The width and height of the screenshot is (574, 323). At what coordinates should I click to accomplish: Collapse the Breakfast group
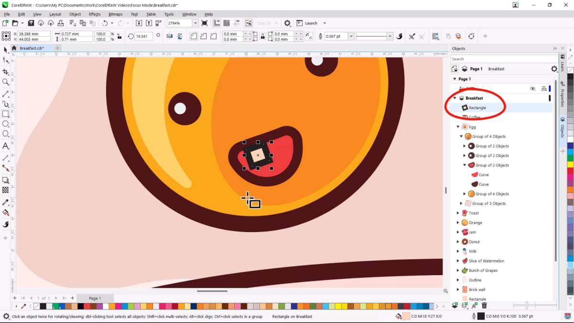pyautogui.click(x=454, y=98)
